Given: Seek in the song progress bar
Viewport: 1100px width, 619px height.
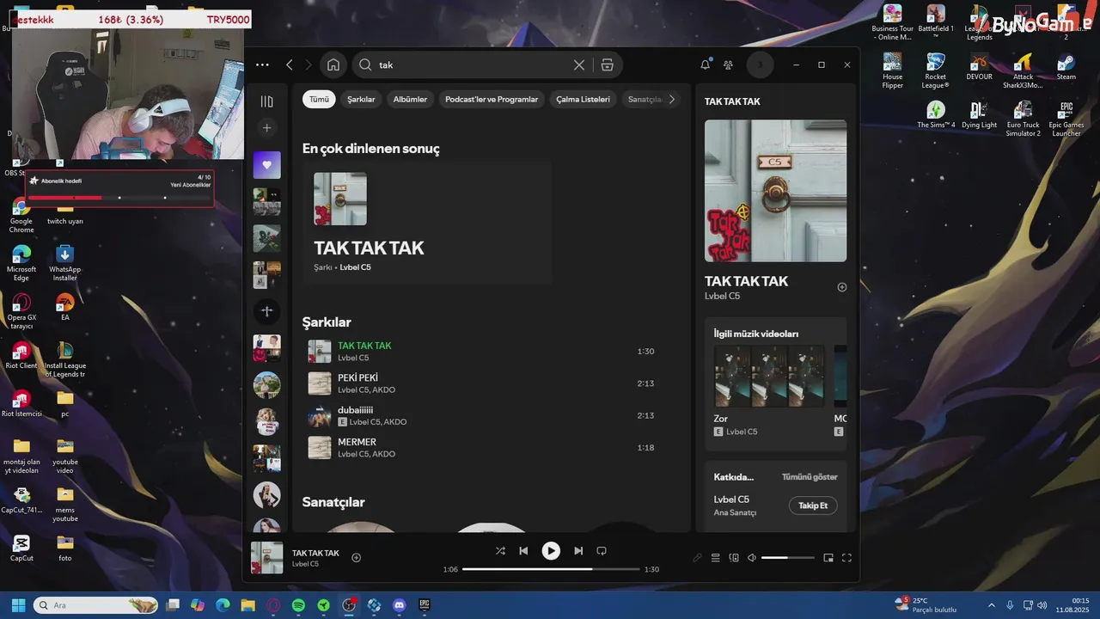Looking at the screenshot, I should click(551, 569).
